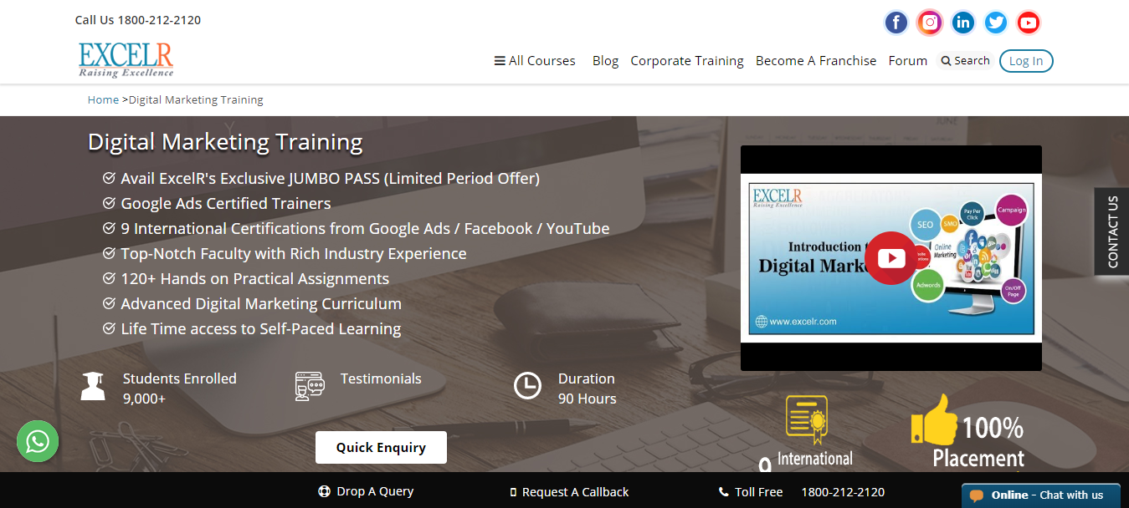This screenshot has width=1129, height=508.
Task: Open the Twitter social icon
Action: [x=995, y=23]
